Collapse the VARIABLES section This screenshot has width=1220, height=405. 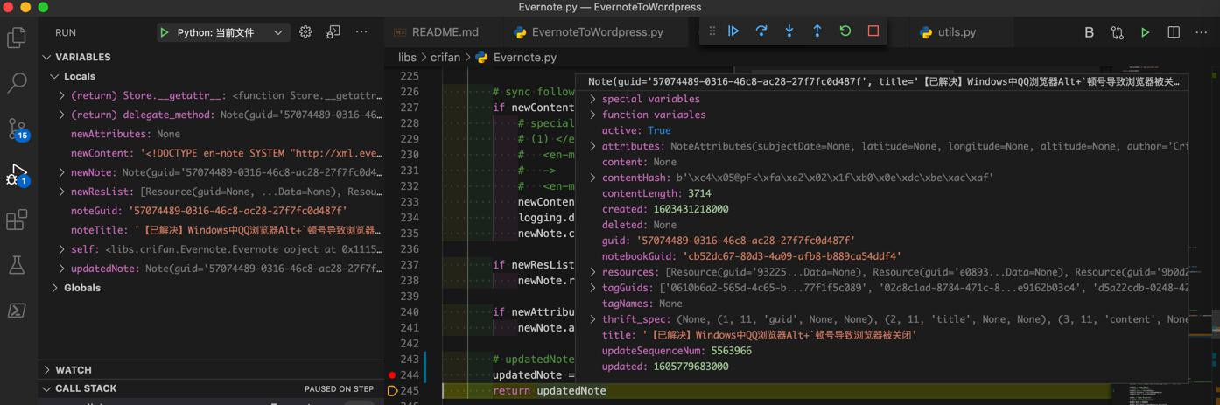click(x=46, y=57)
